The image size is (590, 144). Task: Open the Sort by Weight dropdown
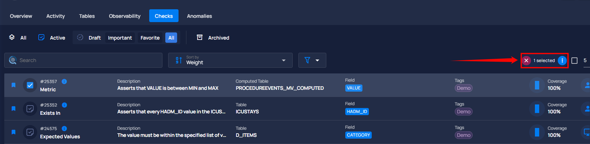point(230,60)
